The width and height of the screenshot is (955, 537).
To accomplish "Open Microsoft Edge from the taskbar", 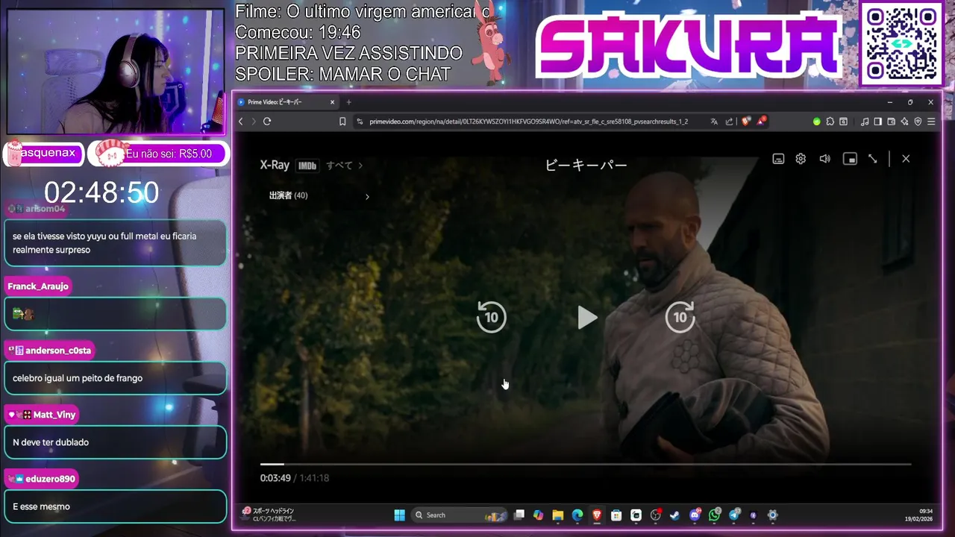I will [577, 515].
